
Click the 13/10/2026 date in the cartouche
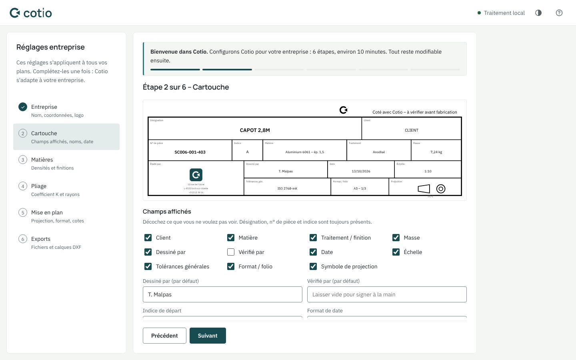(x=361, y=171)
